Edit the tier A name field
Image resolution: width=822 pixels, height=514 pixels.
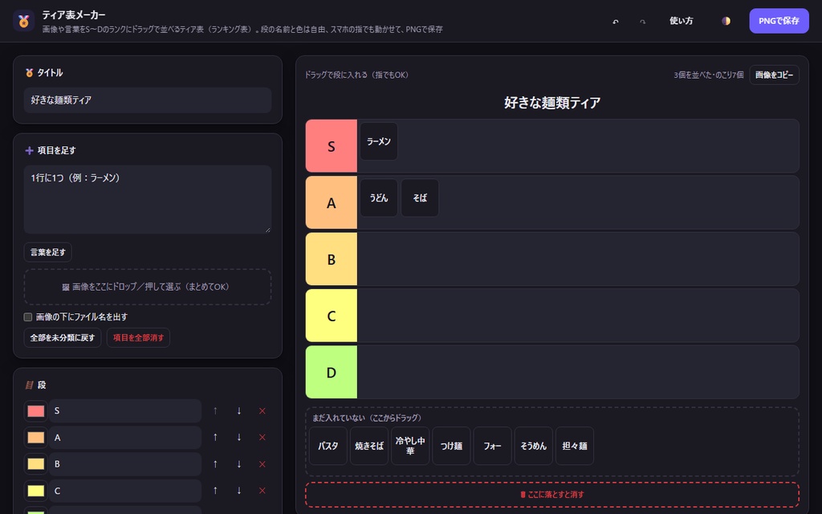click(125, 438)
